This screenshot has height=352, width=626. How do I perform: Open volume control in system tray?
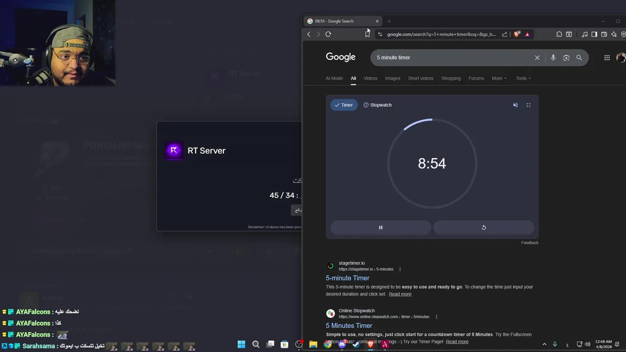click(587, 345)
